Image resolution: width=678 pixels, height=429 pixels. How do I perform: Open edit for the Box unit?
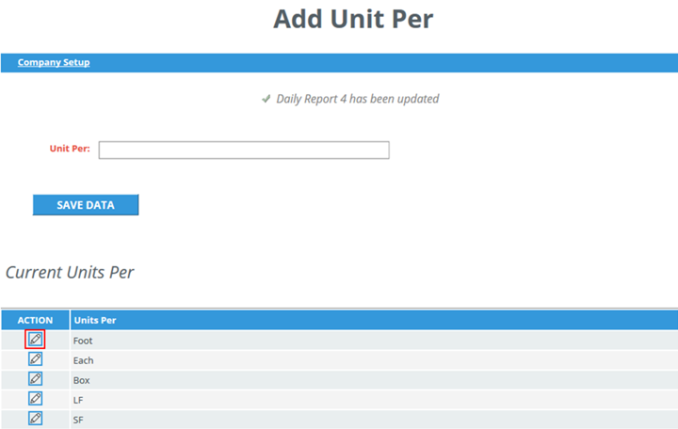point(35,379)
